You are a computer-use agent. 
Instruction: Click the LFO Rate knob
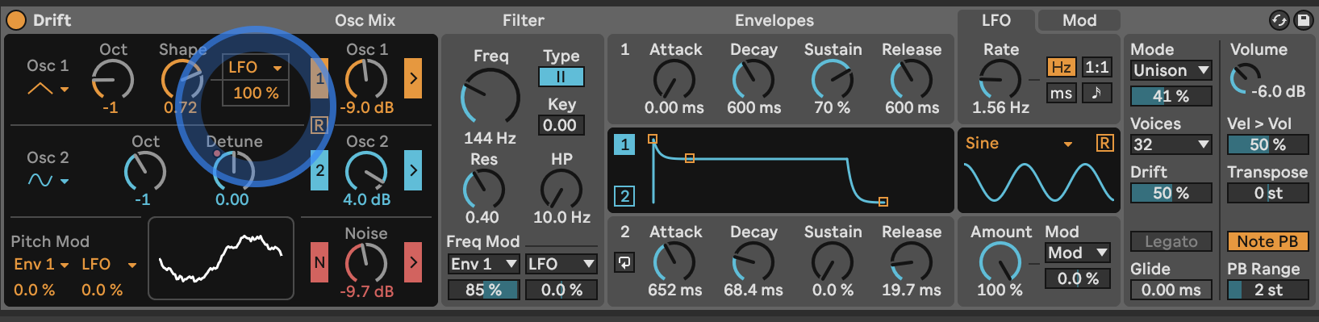point(1000,79)
